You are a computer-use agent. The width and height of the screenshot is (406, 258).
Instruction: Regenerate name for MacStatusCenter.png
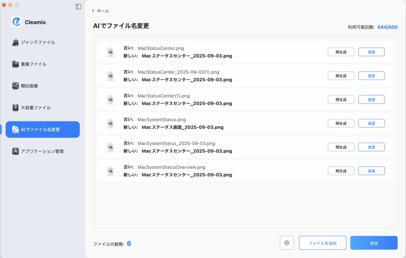click(341, 52)
